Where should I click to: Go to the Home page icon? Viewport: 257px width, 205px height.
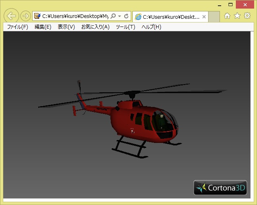click(227, 16)
